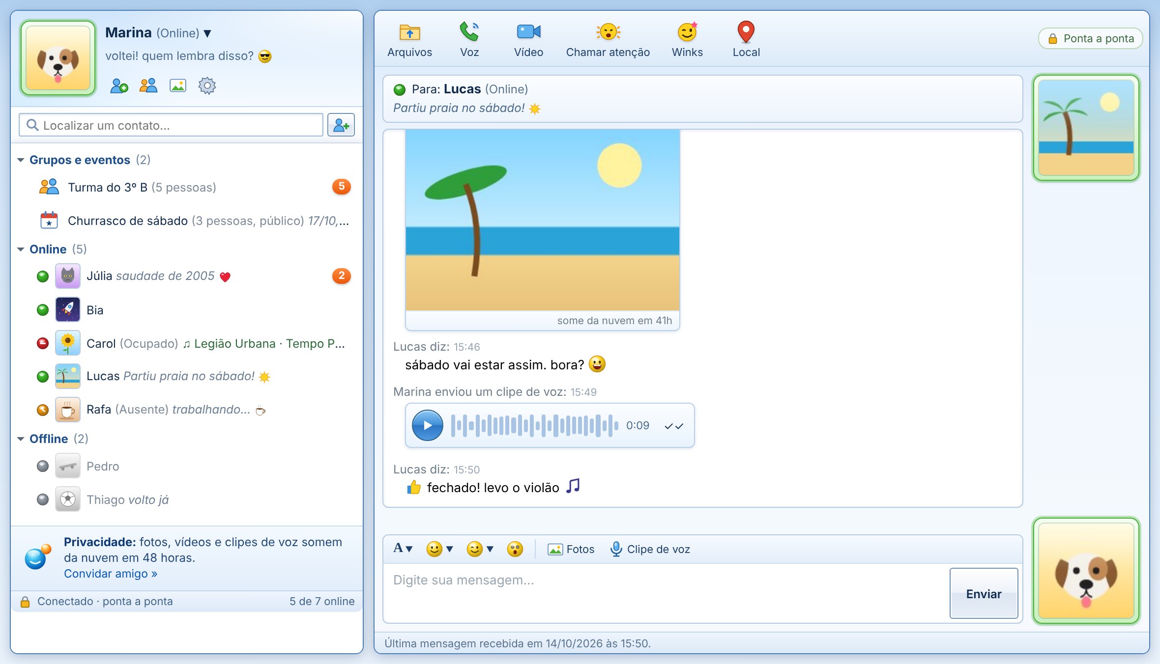Select offline contact Pedro
The image size is (1160, 664).
187,466
